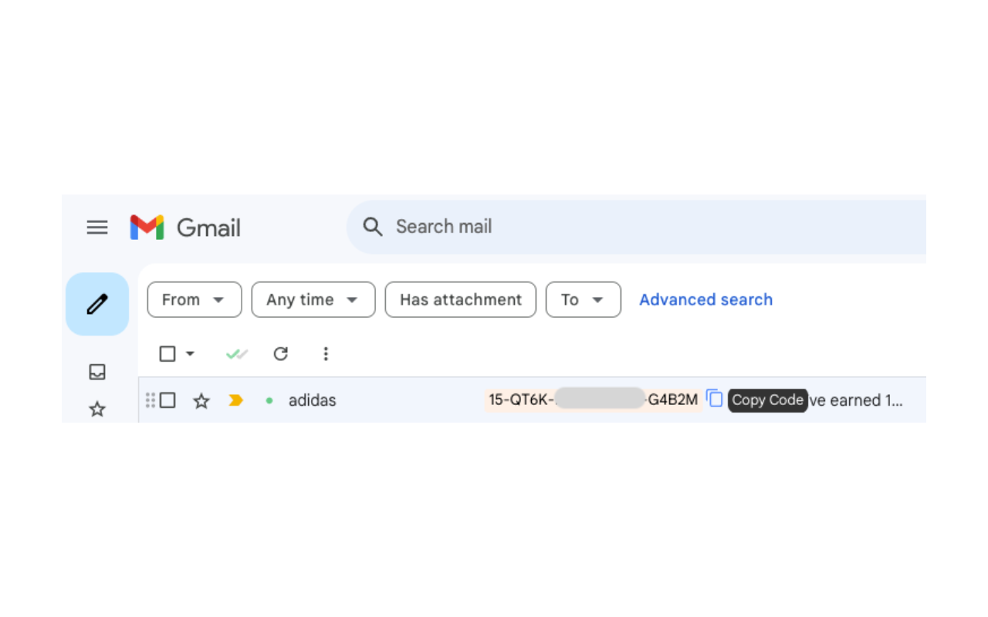The height and width of the screenshot is (617, 988).
Task: Open the Inbox folder icon
Action: pos(97,372)
